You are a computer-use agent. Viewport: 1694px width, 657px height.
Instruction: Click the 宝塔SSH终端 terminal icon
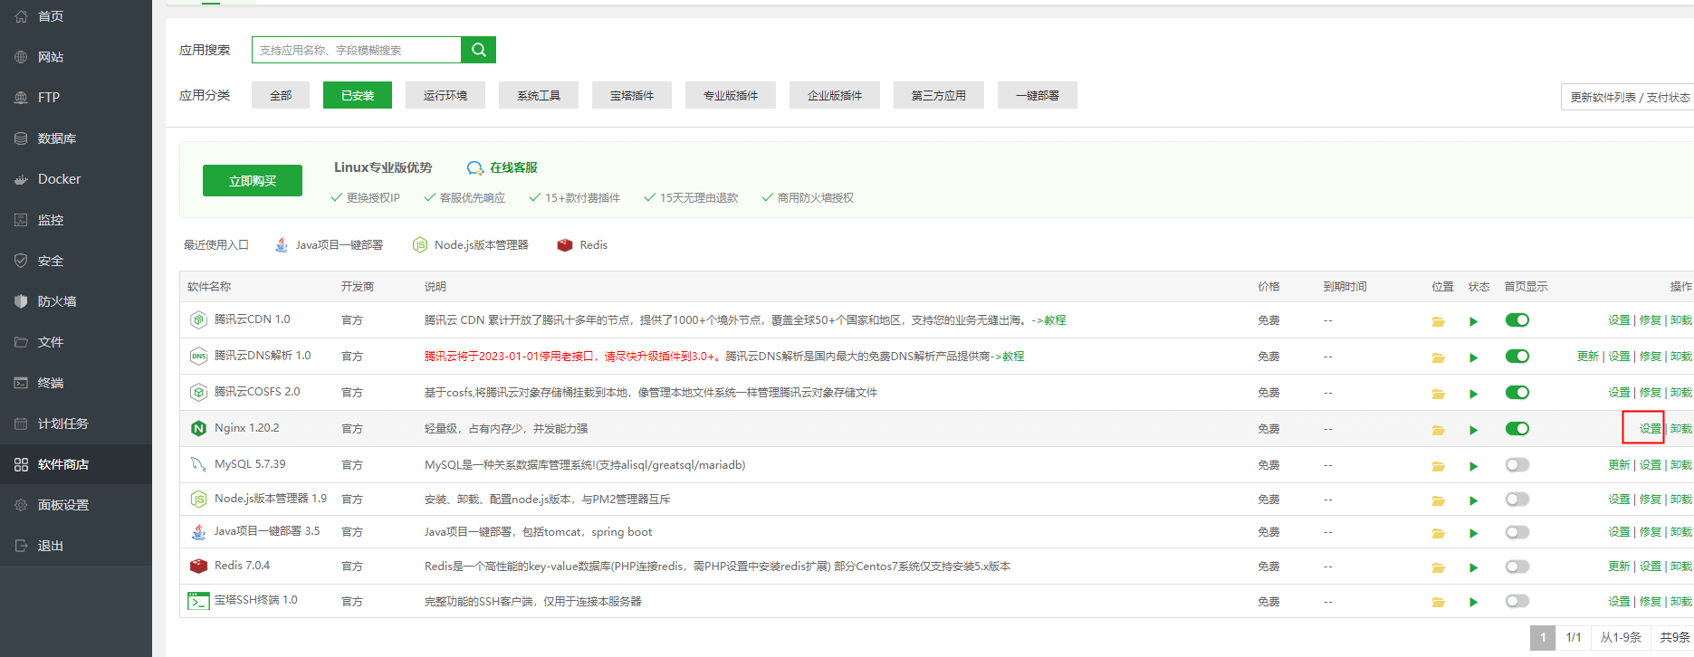click(x=198, y=601)
